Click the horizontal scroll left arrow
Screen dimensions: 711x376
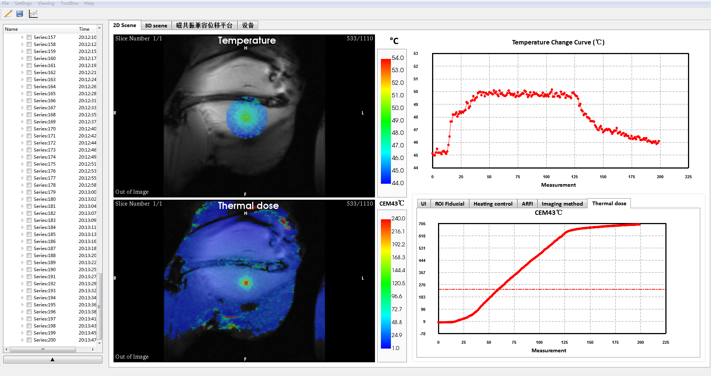(x=6, y=349)
